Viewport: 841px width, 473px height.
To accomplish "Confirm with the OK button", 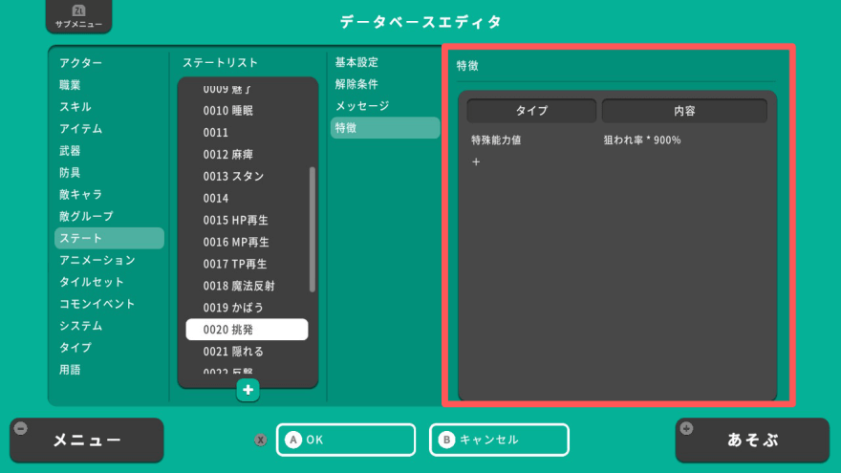I will point(346,440).
